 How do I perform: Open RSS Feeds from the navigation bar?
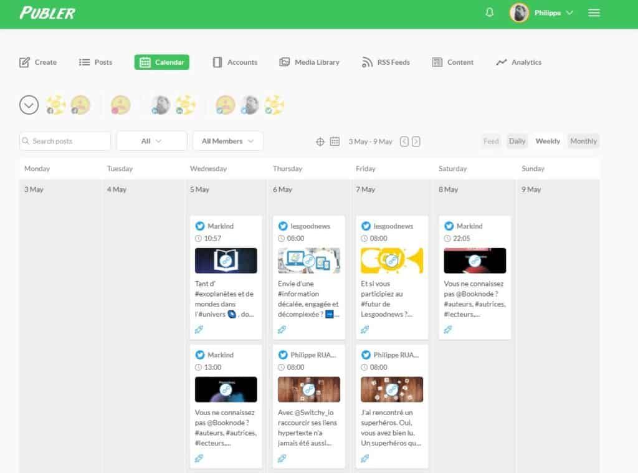386,62
